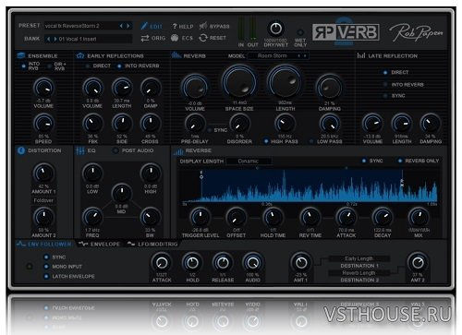Screen dimensions: 462x335
Task: Toggle Pre-Delay Sync
Action: coord(210,130)
